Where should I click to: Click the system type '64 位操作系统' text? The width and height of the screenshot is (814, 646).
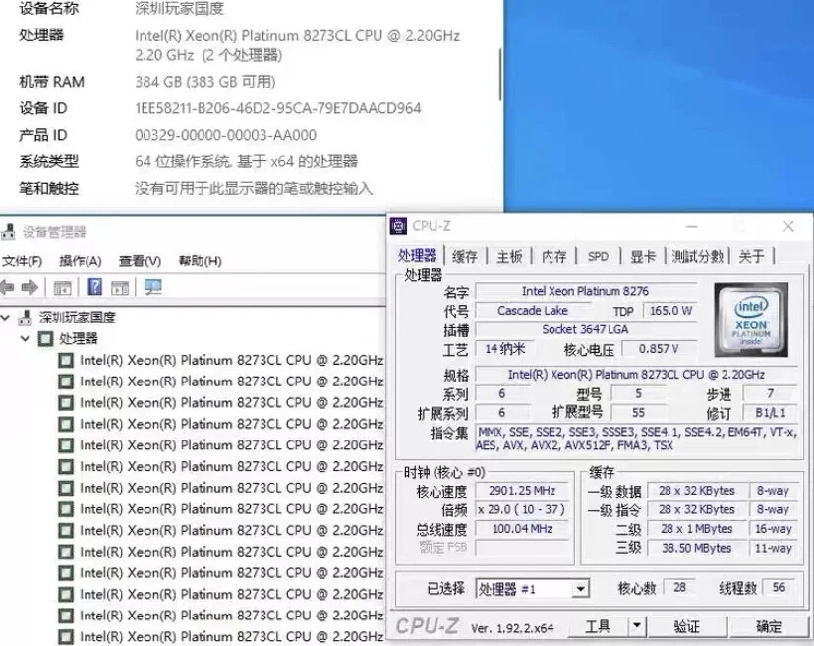pos(183,161)
